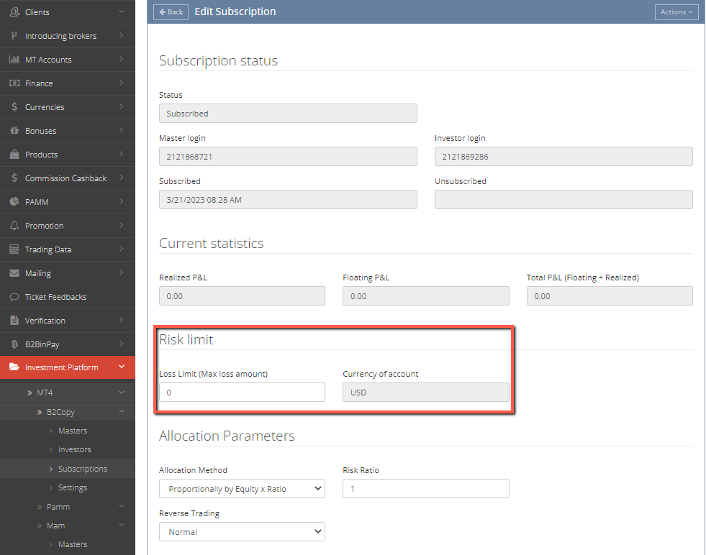Click the Investor login field 2121869286
706x555 pixels.
(564, 157)
